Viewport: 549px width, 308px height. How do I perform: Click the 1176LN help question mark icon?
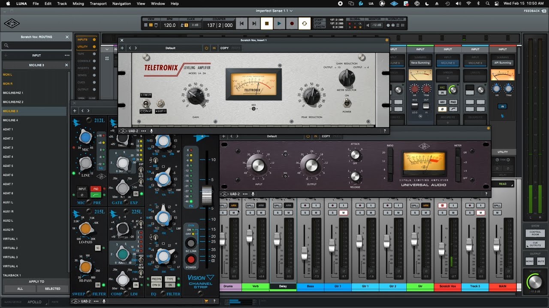coord(486,194)
